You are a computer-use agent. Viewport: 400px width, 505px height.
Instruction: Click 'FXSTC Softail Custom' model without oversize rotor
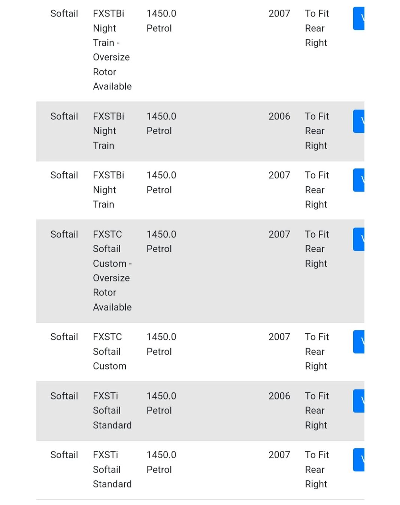pos(109,351)
